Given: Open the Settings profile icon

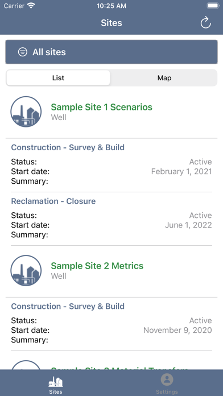Looking at the screenshot, I should (x=167, y=379).
